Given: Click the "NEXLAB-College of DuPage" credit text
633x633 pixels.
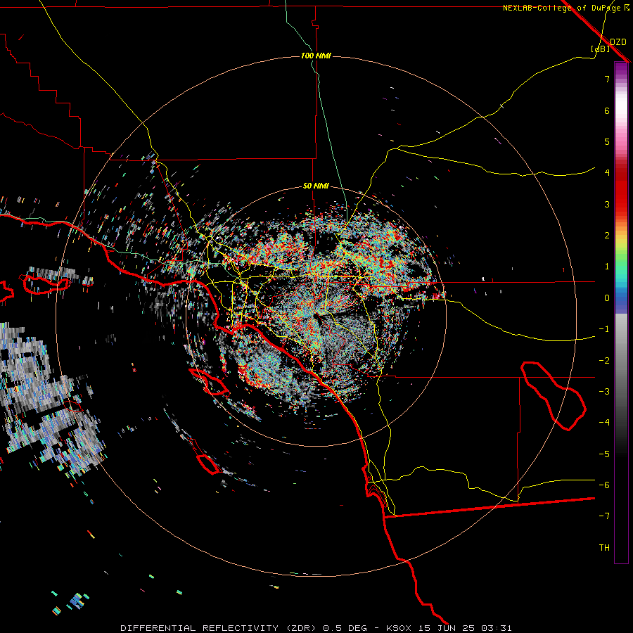Looking at the screenshot, I should (x=563, y=8).
